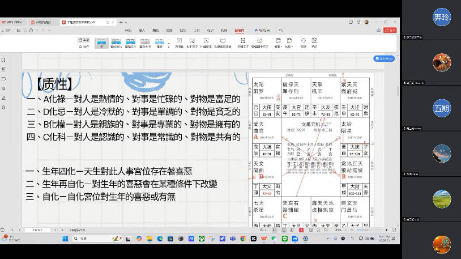Screen dimensions: 461x259
Task: Select participant avatar labeled 五期
Action: (441, 107)
